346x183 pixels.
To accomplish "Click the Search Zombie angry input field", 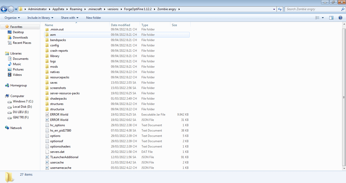I will pyautogui.click(x=313, y=9).
